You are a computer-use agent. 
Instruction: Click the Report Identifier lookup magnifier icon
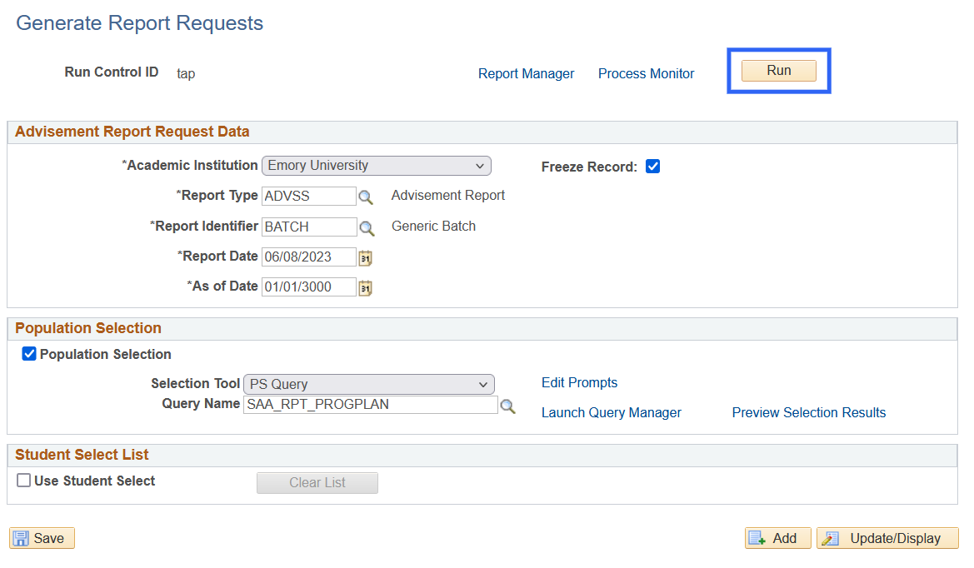(x=365, y=227)
